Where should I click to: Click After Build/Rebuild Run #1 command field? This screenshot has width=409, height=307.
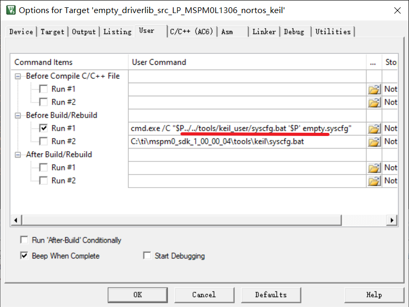tap(247, 168)
